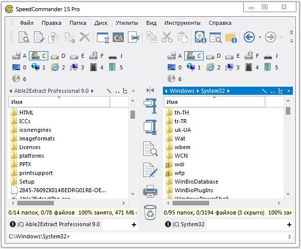Open location 0 desktop icon in the right panel

175,67
